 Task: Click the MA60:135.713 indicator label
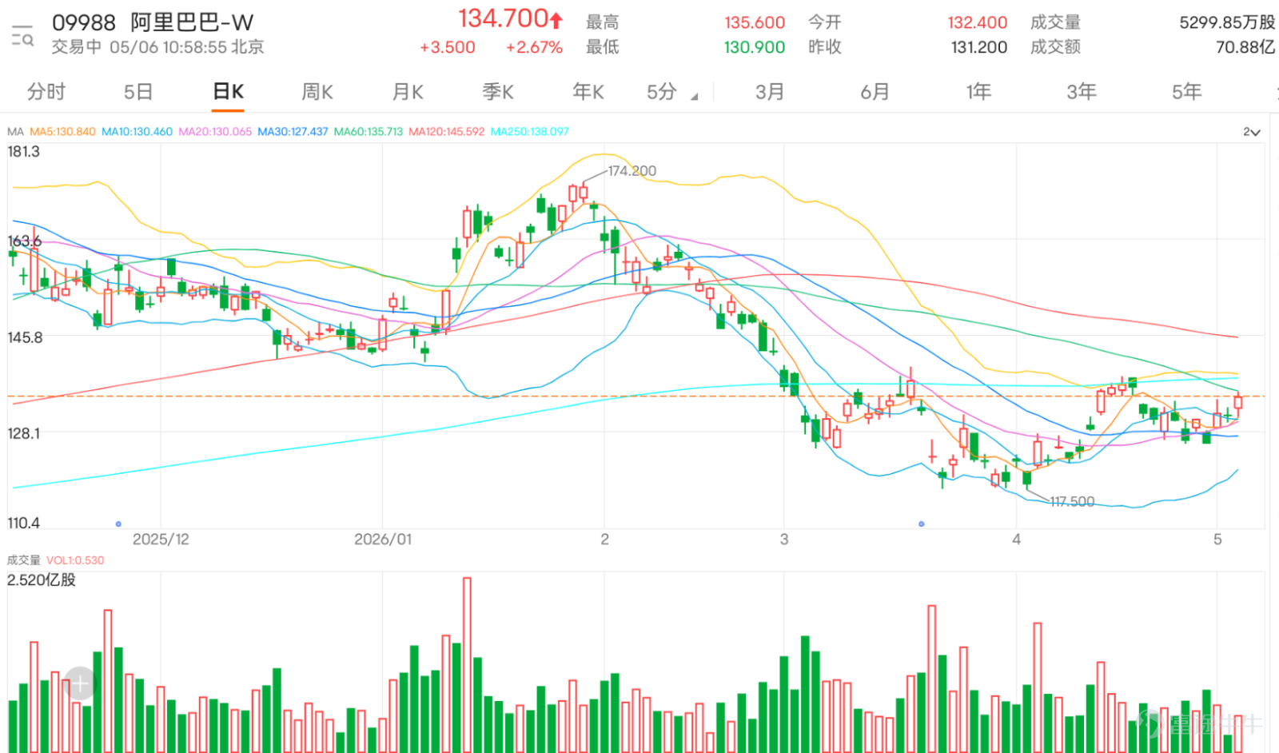(x=369, y=132)
